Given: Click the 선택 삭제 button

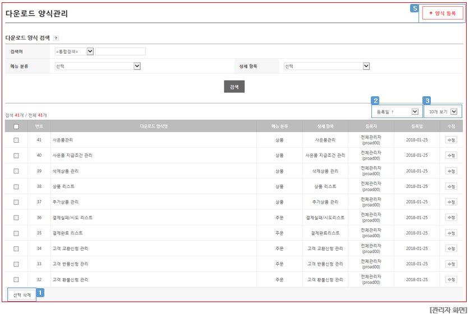Looking at the screenshot, I should (x=22, y=295).
